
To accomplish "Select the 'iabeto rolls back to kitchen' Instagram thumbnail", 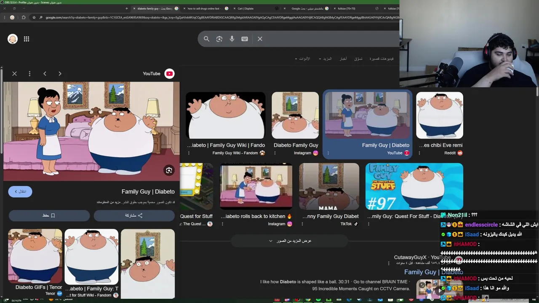I will coord(256,186).
